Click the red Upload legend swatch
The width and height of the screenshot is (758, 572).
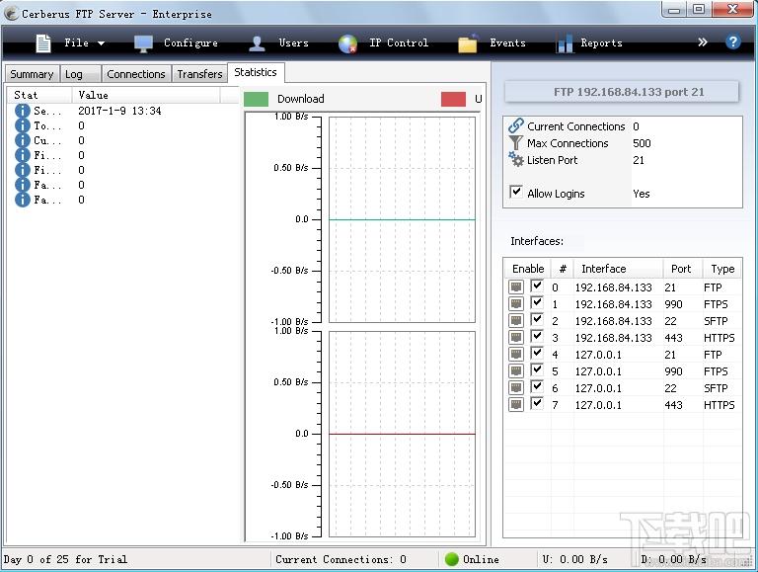coord(453,99)
